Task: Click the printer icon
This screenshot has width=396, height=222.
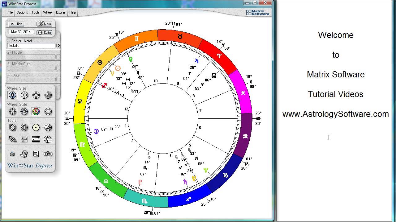Action: (12, 154)
